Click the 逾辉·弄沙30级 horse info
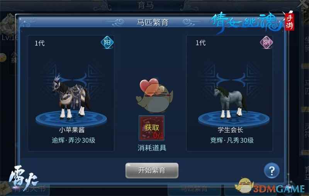309x196 pixels. 73,140
